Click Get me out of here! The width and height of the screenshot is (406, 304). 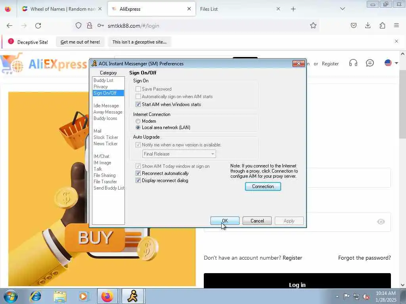[80, 42]
